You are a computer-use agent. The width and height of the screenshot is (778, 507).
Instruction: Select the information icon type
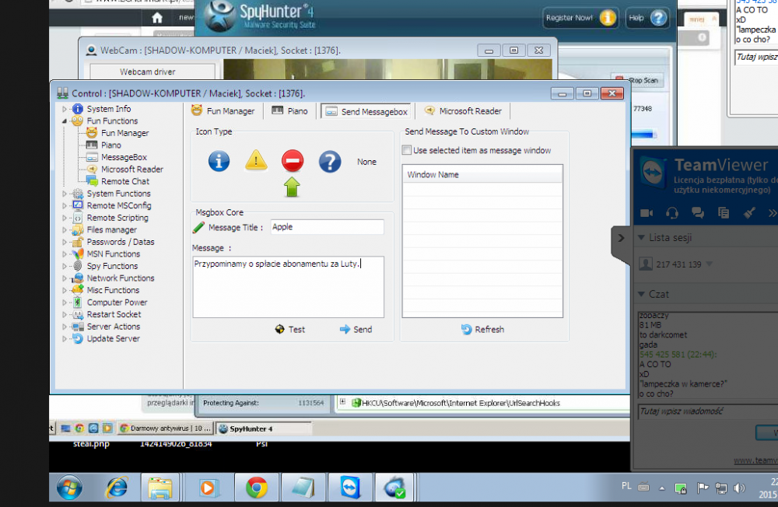219,161
